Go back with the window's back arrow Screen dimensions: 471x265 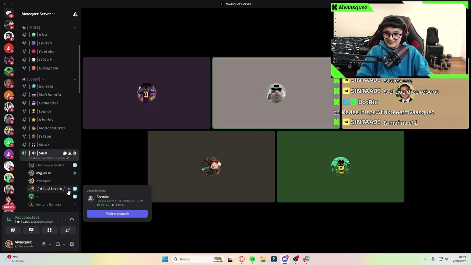(x=6, y=4)
